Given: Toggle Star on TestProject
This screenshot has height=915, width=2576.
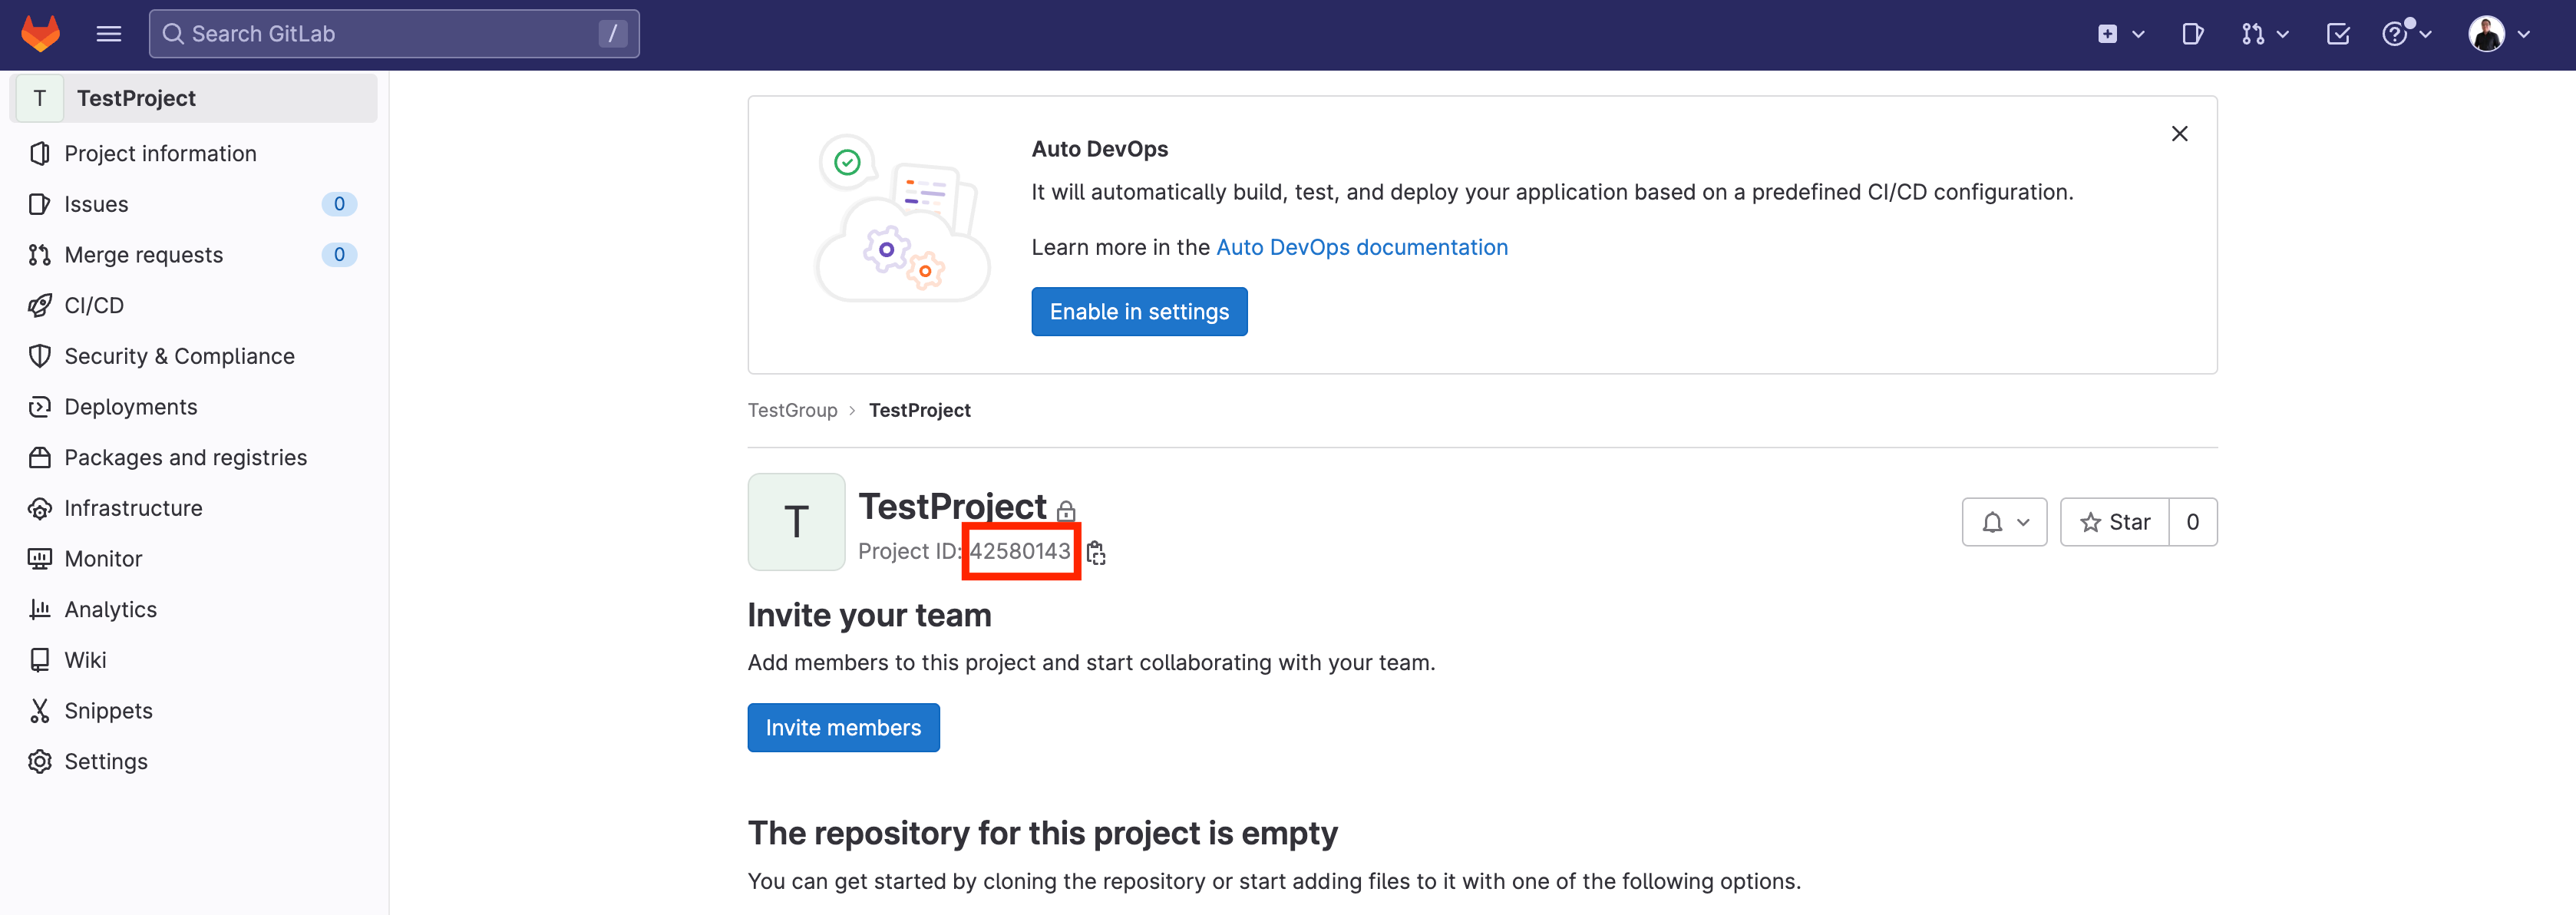Looking at the screenshot, I should pos(2114,522).
